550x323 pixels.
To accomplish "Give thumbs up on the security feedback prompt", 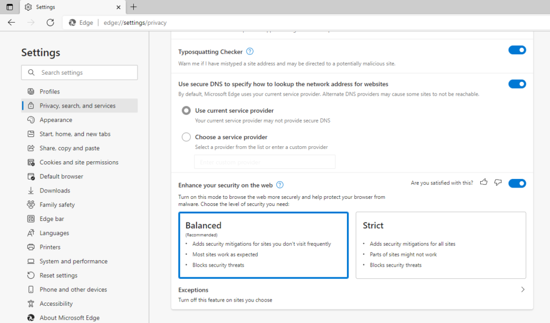I will tap(483, 182).
